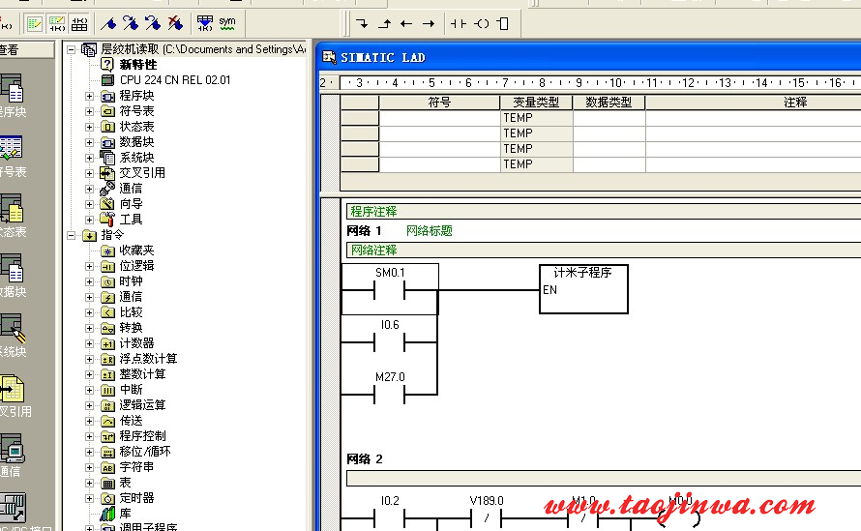Screen dimensions: 861x531
Task: Expand the 位逻辑 instruction folder
Action: coord(90,266)
